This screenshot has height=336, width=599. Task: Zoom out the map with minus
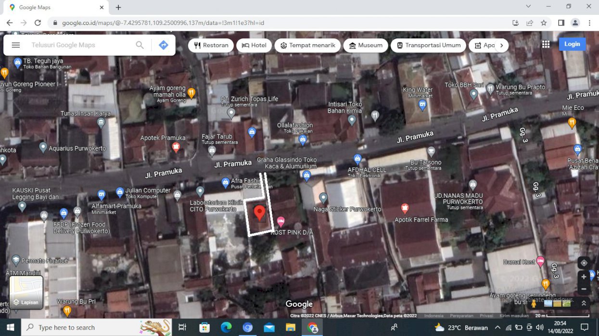(x=584, y=289)
